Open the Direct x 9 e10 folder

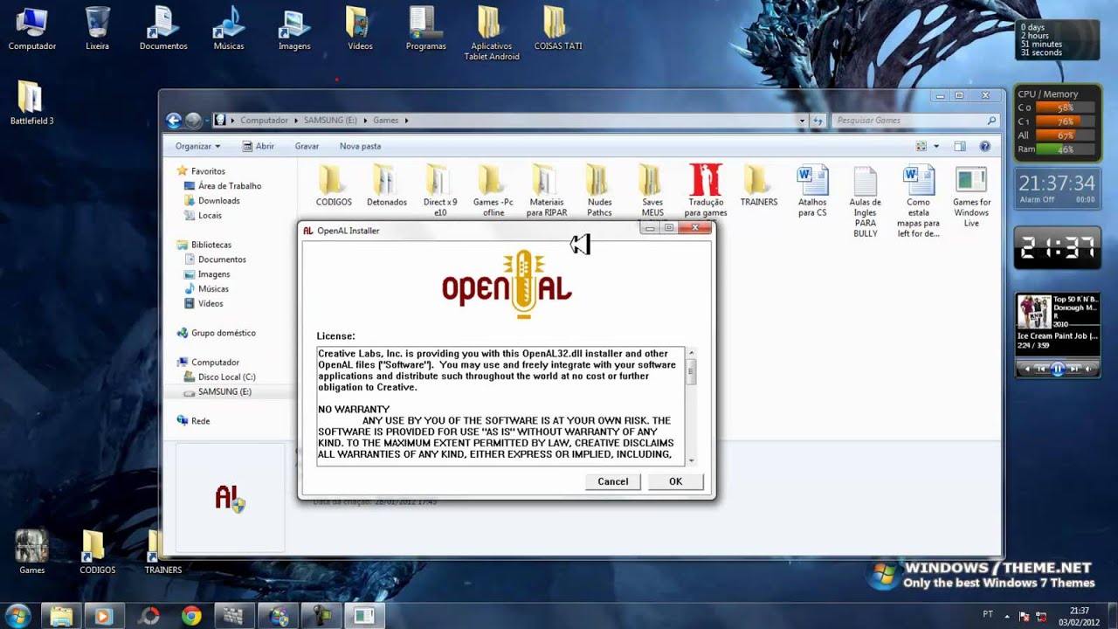pyautogui.click(x=440, y=190)
